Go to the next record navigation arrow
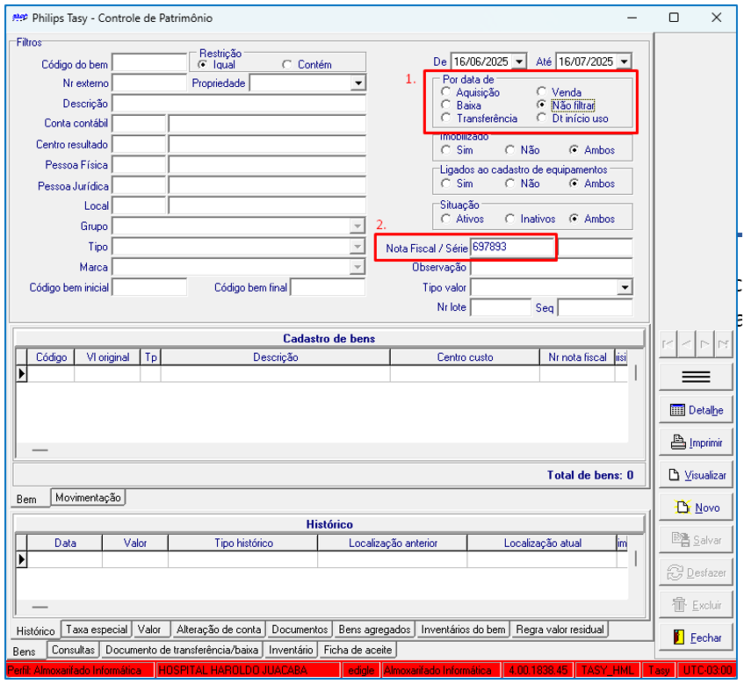This screenshot has width=744, height=684. coord(705,343)
